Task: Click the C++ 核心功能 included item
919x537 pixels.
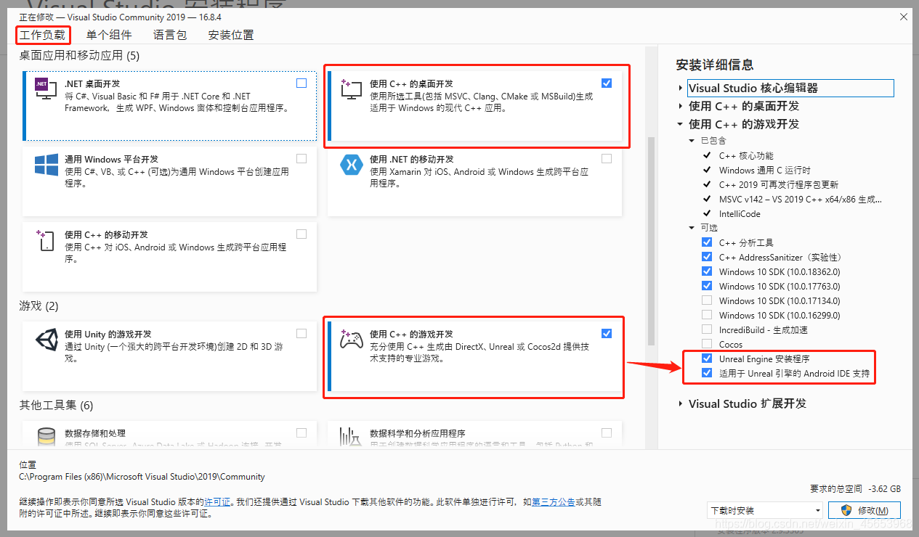Action: click(x=746, y=155)
